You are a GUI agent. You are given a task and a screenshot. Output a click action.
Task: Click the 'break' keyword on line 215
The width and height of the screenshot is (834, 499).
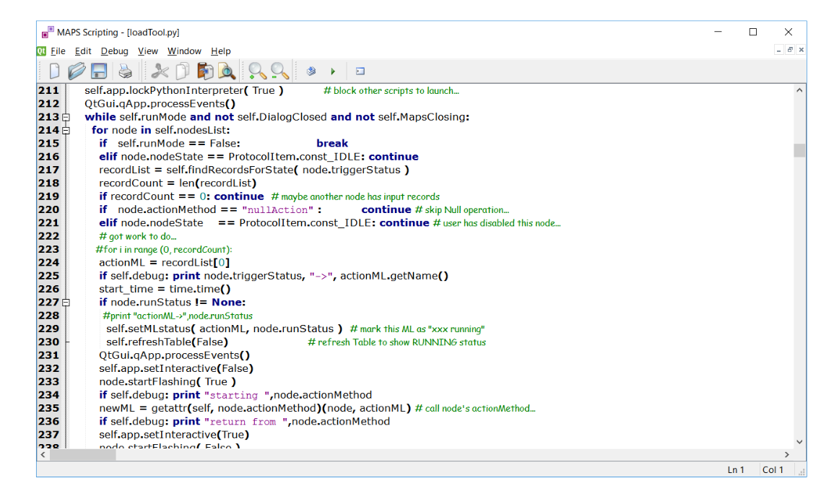click(x=332, y=144)
